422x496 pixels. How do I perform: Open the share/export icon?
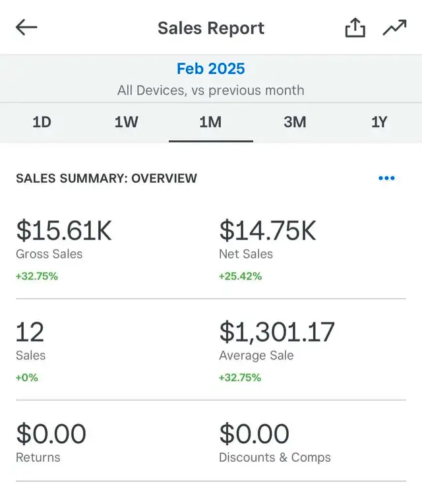355,28
